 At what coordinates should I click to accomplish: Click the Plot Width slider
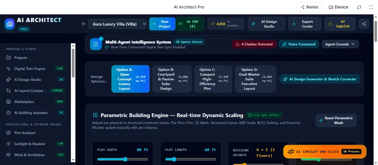123,159
